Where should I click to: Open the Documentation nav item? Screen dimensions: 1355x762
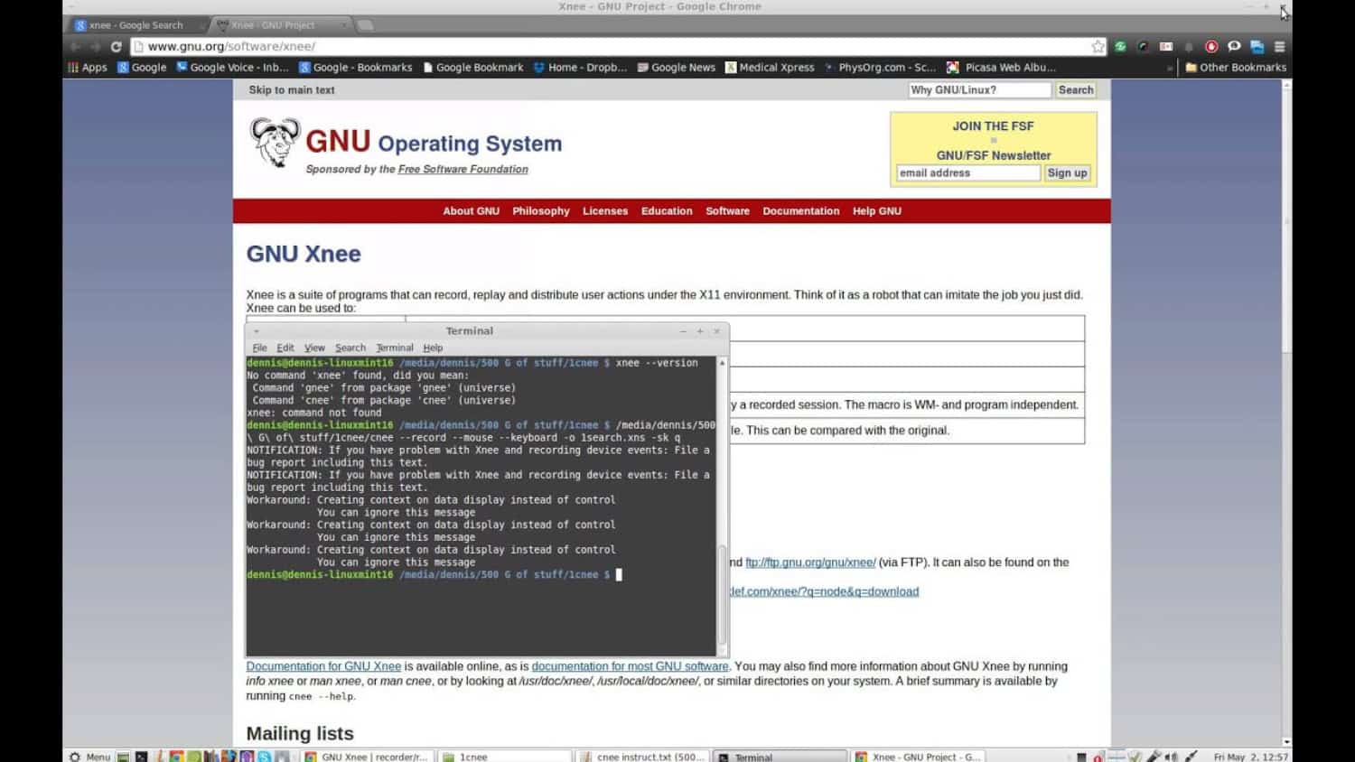point(800,210)
